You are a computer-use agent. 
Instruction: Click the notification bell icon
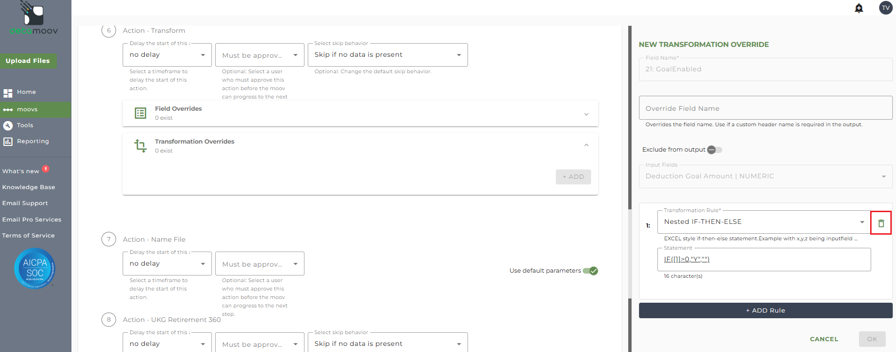click(859, 8)
